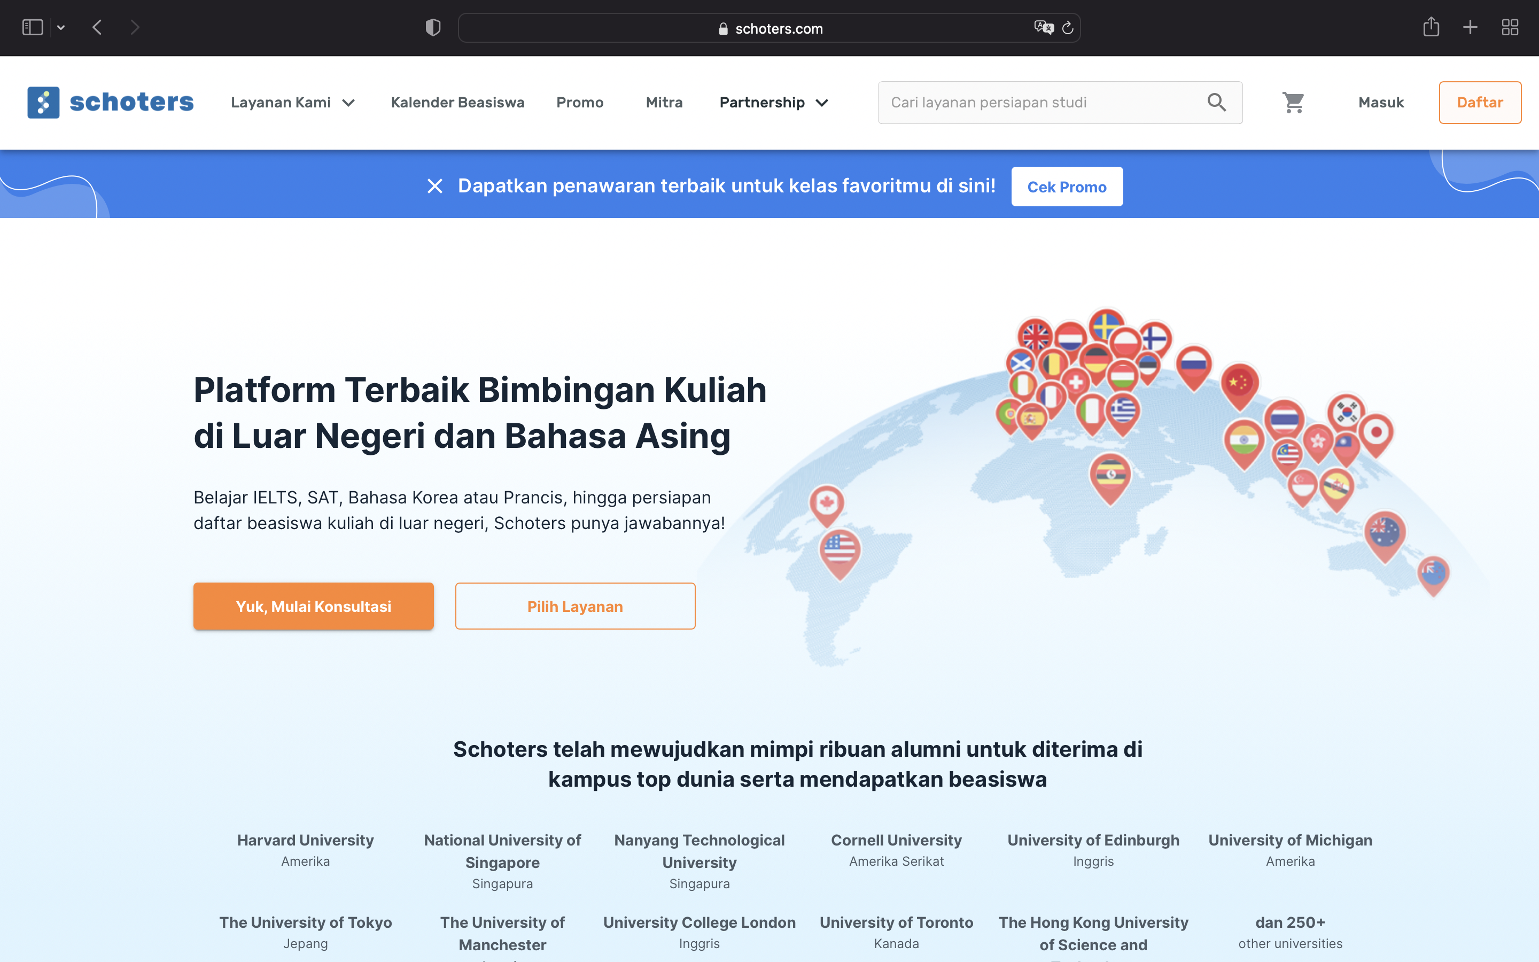Open the Safari share icon
1539x962 pixels.
1431,27
